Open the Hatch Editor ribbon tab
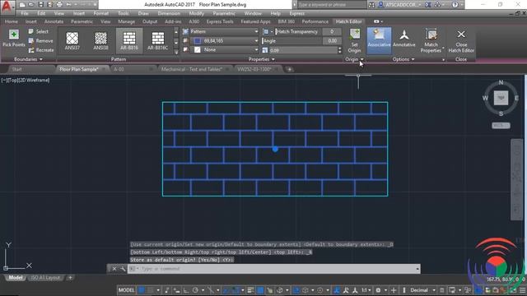 click(x=348, y=21)
